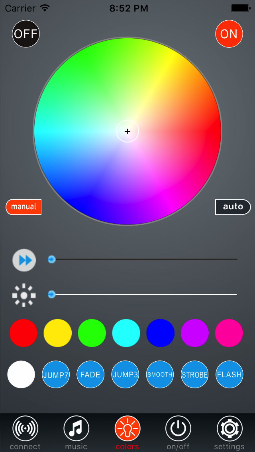Select the green color swatch
The image size is (255, 452).
[x=92, y=333]
